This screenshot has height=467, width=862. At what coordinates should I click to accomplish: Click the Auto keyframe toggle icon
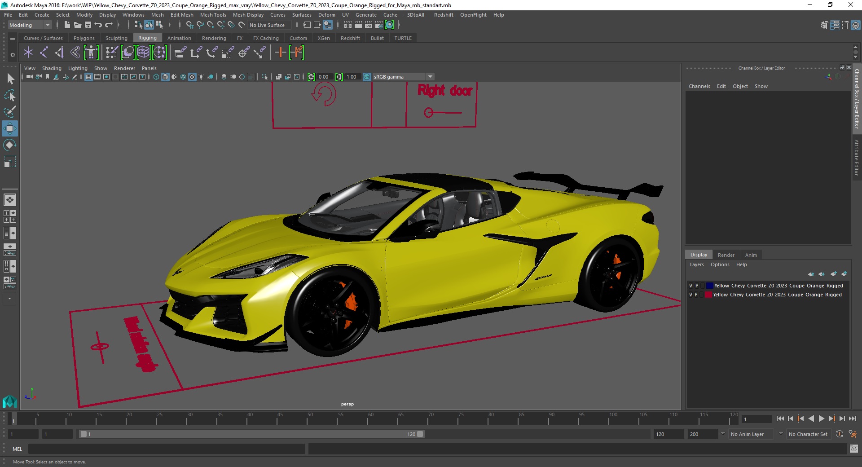tap(840, 434)
